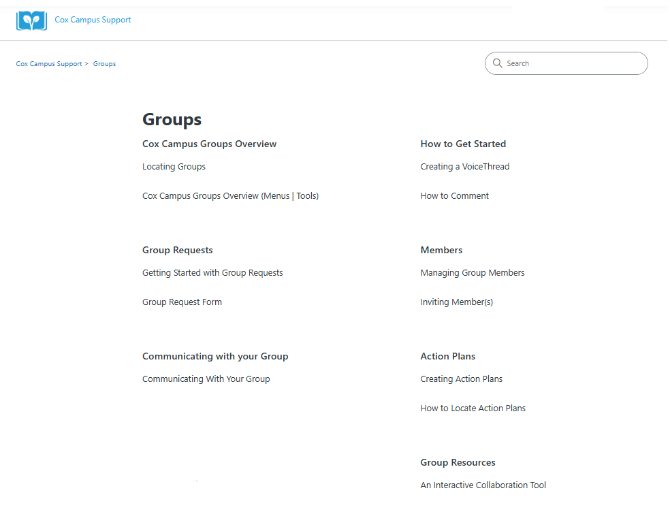Image resolution: width=670 pixels, height=514 pixels.
Task: Open An Interactive Collaboration Tool article
Action: pyautogui.click(x=483, y=485)
